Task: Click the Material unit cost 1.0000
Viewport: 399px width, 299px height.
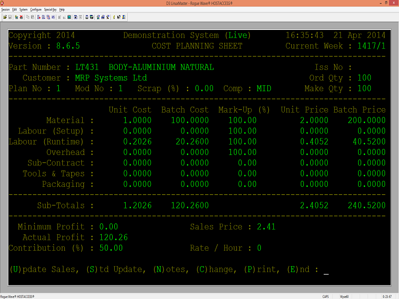Action: click(138, 120)
